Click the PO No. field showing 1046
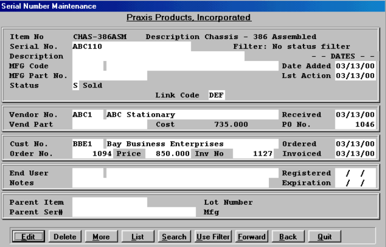386x247 pixels. click(356, 125)
